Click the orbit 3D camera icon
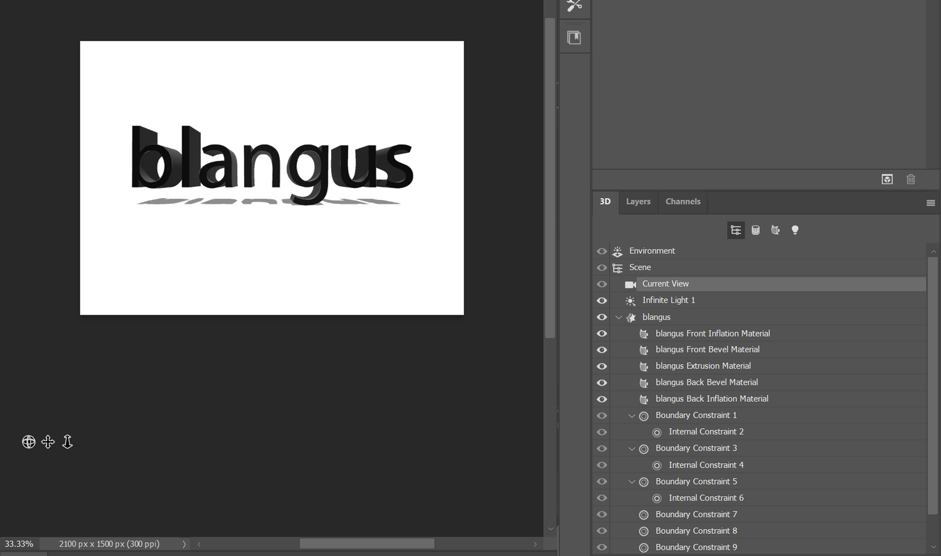The width and height of the screenshot is (941, 556). click(x=28, y=442)
